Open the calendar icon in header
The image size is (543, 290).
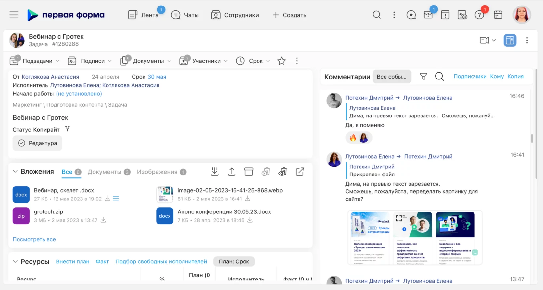[x=498, y=15]
